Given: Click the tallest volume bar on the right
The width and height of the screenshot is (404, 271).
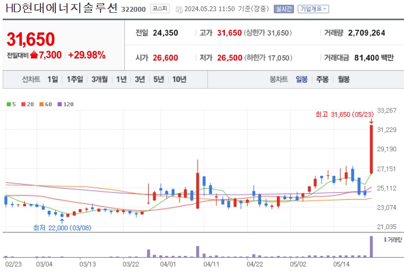Looking at the screenshot, I should (371, 247).
